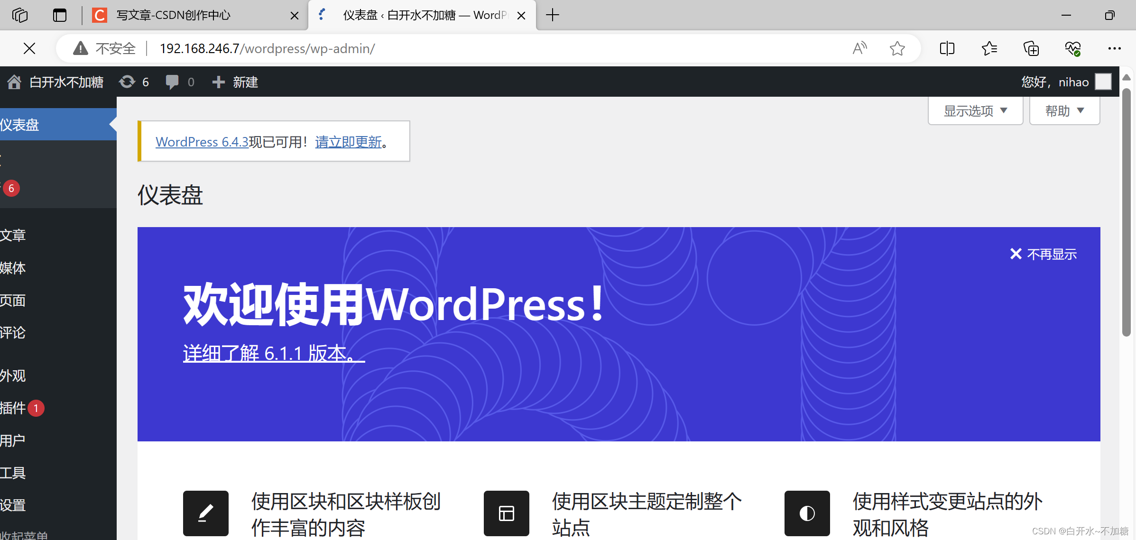Screen dimensions: 1136x540
Task: Open browser read aloud icon
Action: pos(859,48)
